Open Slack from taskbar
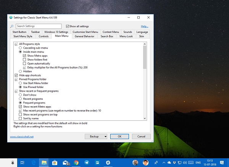 (108, 162)
